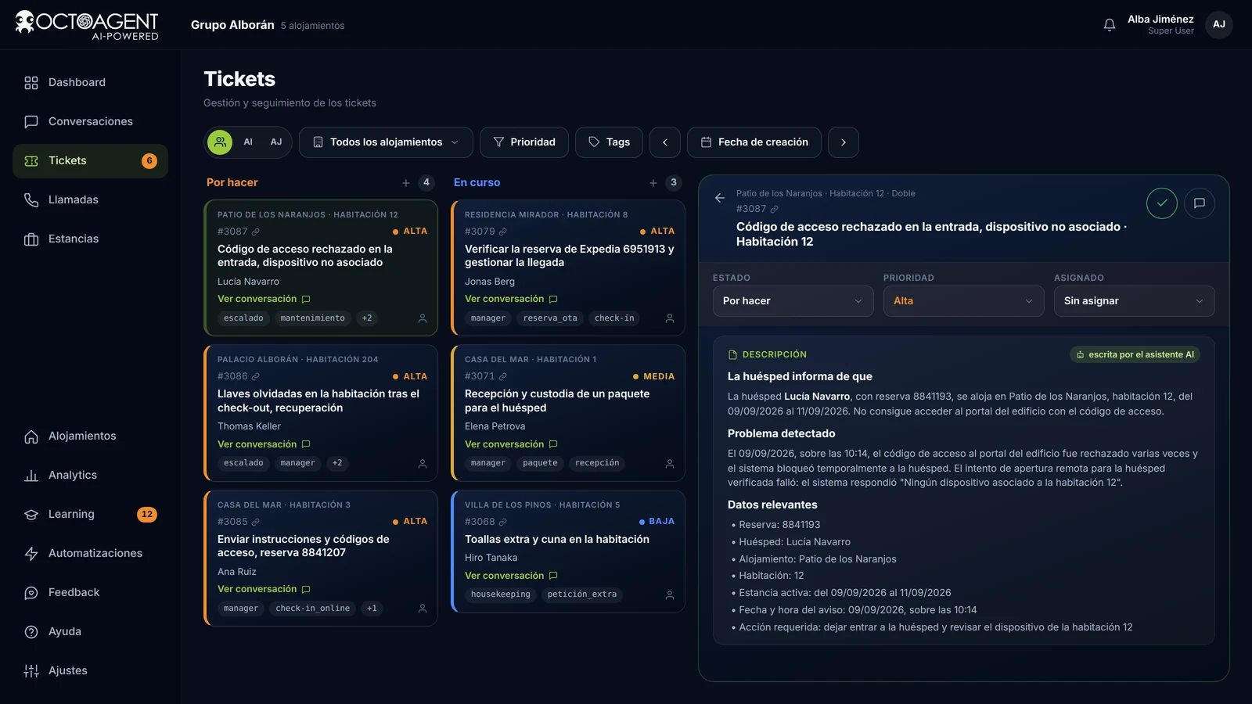Open Learning with 12 badge
1252x704 pixels.
pyautogui.click(x=90, y=514)
